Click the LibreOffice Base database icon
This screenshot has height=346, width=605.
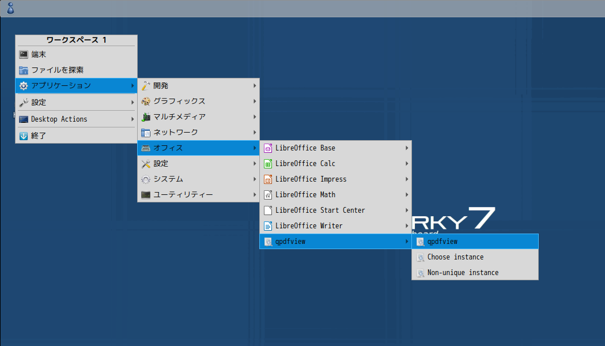268,148
